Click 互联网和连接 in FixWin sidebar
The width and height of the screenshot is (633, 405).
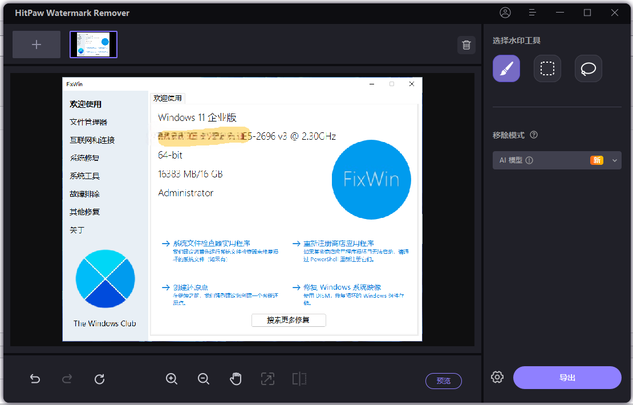[92, 140]
